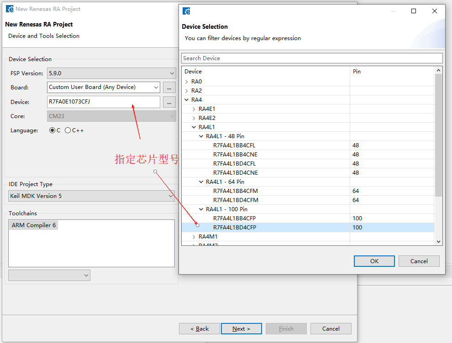Expand the RA0 device family

click(187, 82)
